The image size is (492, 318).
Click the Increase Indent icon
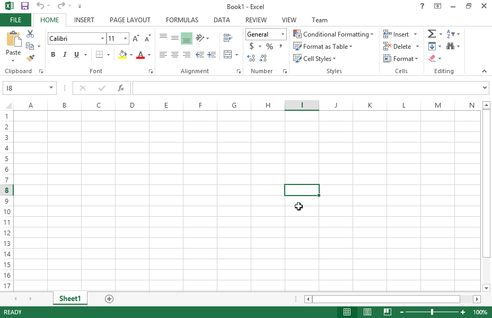tap(212, 55)
